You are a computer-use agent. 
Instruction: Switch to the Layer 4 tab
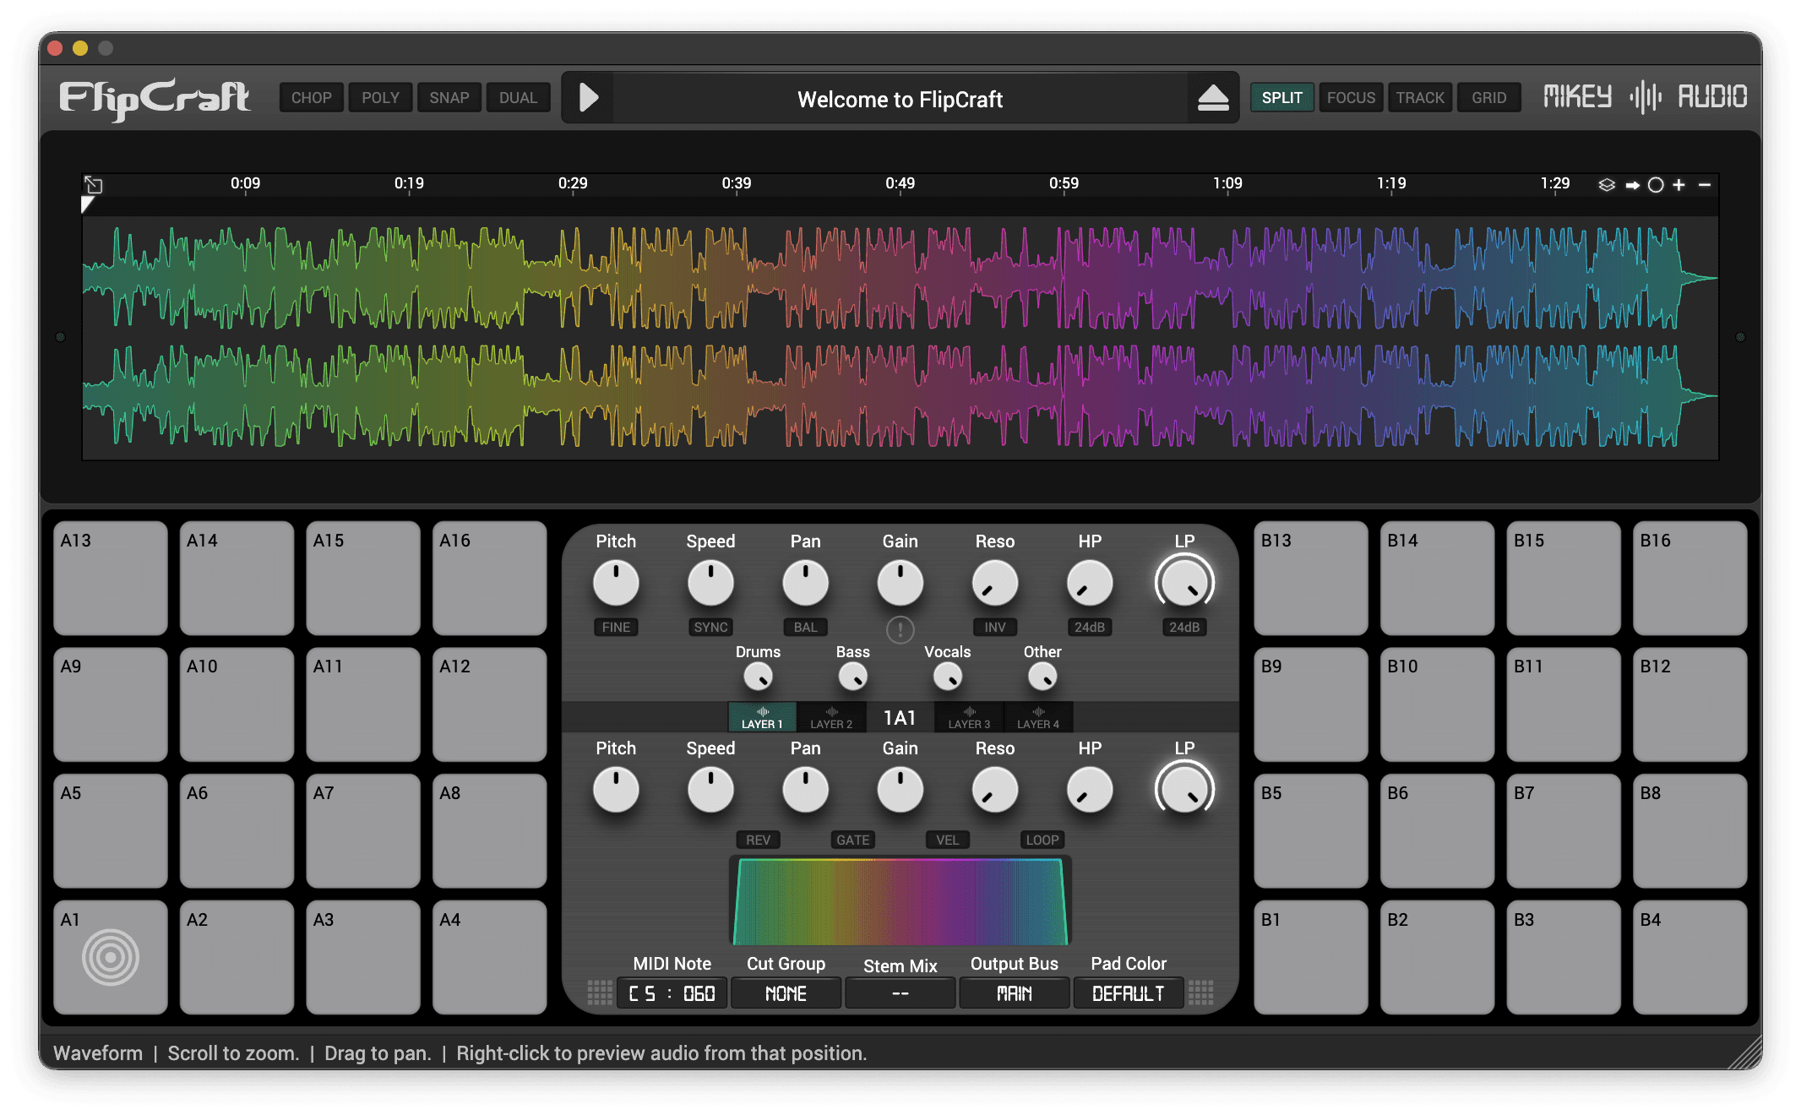point(1037,717)
